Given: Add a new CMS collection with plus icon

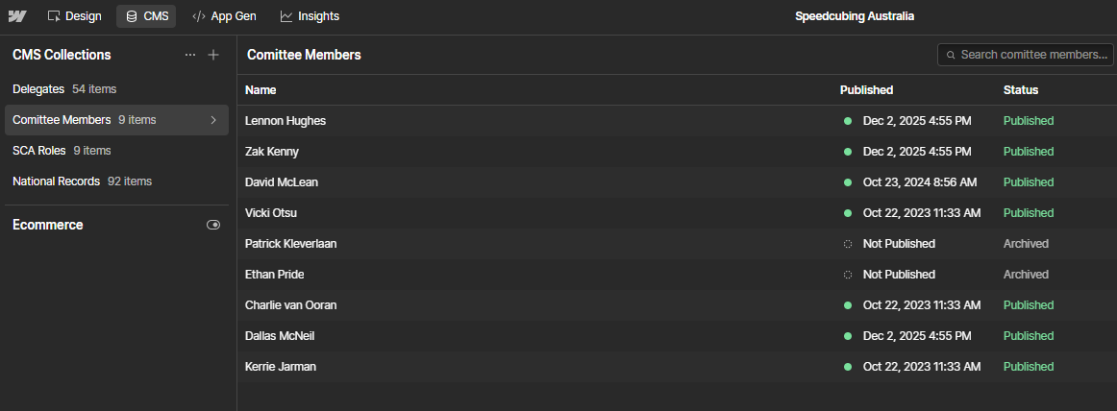Looking at the screenshot, I should pyautogui.click(x=213, y=55).
